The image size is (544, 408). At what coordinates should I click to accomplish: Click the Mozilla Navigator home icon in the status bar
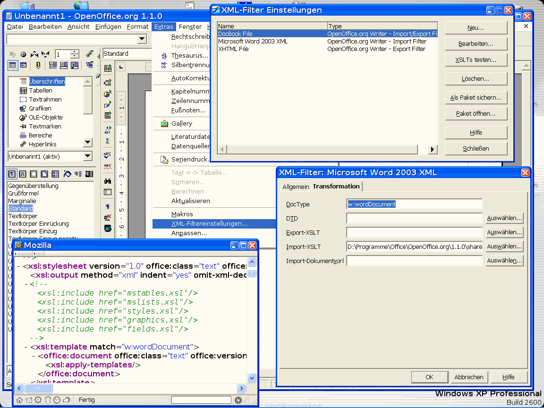[19, 400]
